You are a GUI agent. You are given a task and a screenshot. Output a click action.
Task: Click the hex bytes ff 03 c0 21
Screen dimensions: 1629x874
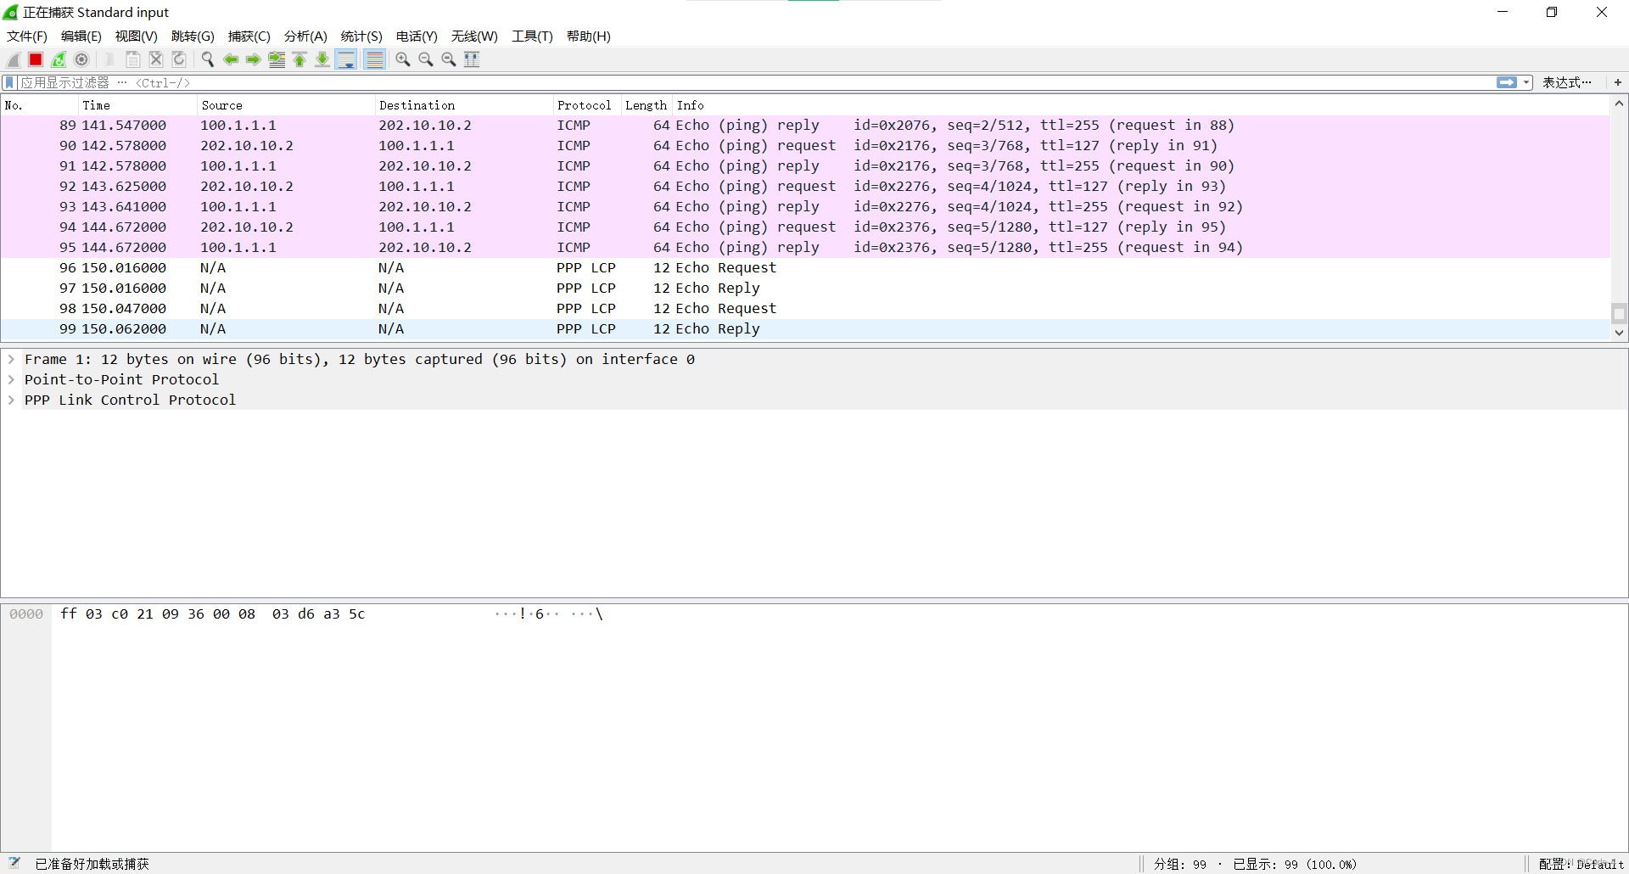(107, 614)
